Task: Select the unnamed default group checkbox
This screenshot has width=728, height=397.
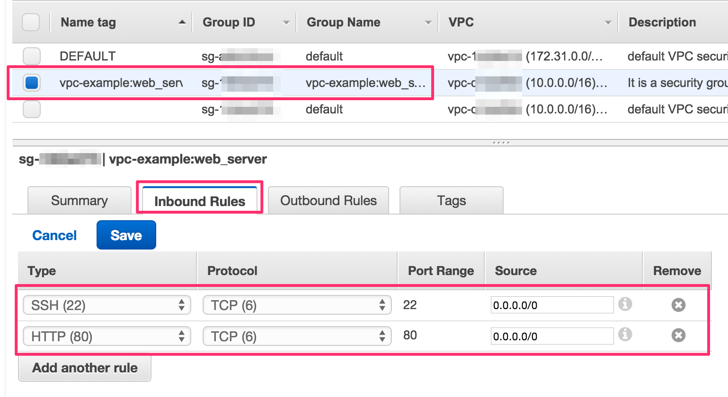Action: (x=32, y=110)
